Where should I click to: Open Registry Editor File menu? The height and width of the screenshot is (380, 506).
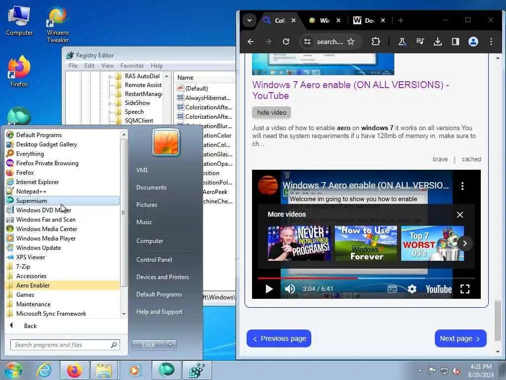73,66
